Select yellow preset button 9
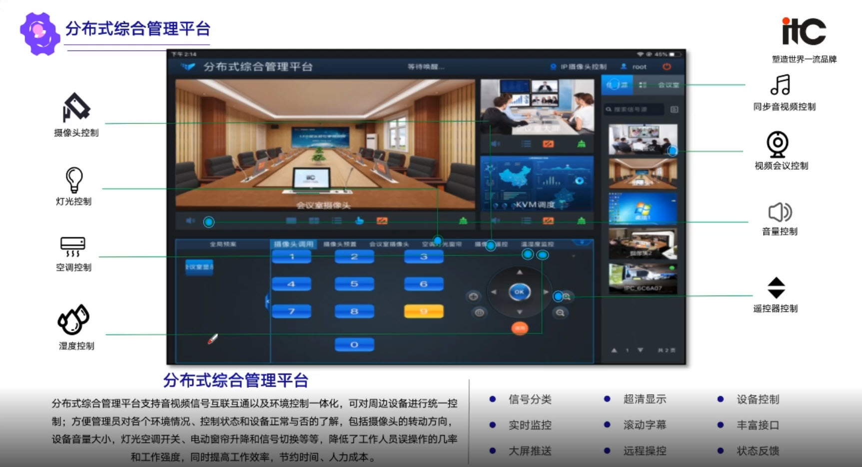 (x=423, y=311)
